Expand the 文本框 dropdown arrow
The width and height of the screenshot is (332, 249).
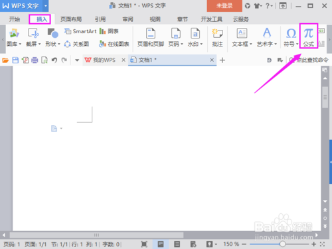[x=251, y=44]
